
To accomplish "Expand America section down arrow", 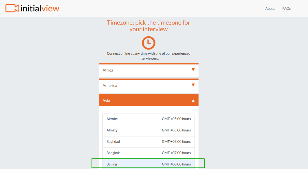I will point(193,85).
